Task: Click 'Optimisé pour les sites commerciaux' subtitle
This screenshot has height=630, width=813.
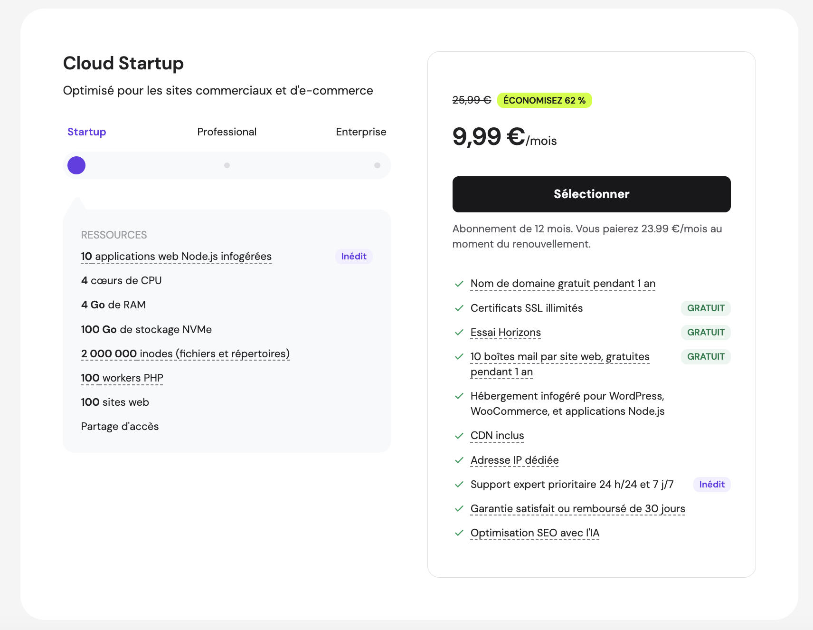Action: point(218,91)
